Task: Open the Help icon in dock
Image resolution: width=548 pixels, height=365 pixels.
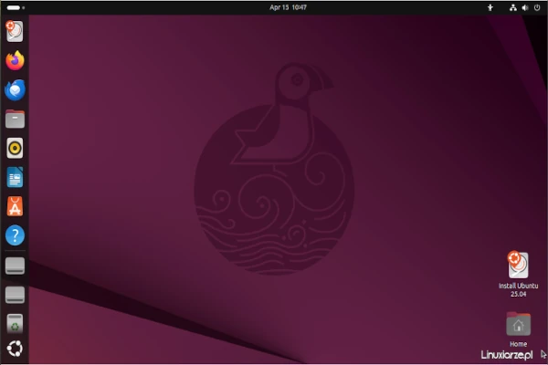Action: (15, 235)
